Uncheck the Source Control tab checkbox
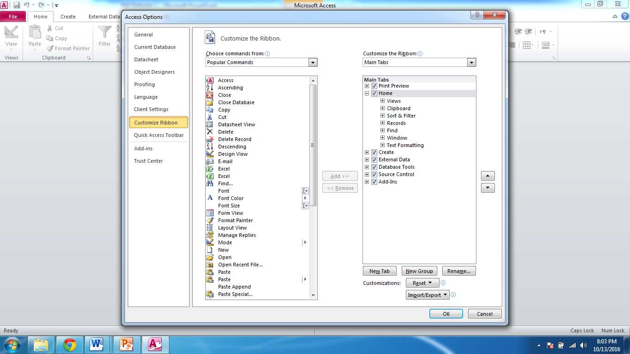Image resolution: width=630 pixels, height=354 pixels. (x=374, y=175)
